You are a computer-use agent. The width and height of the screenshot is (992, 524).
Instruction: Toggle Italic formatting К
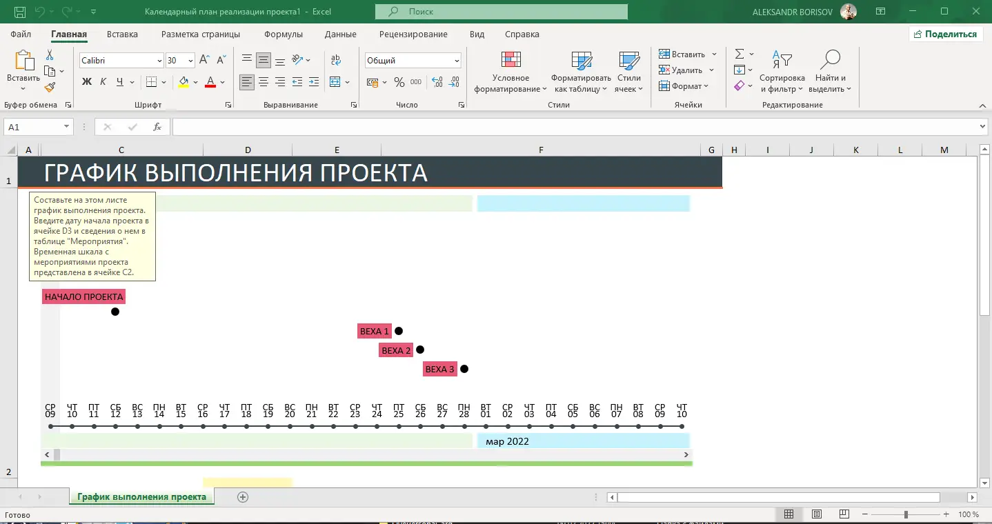point(103,82)
